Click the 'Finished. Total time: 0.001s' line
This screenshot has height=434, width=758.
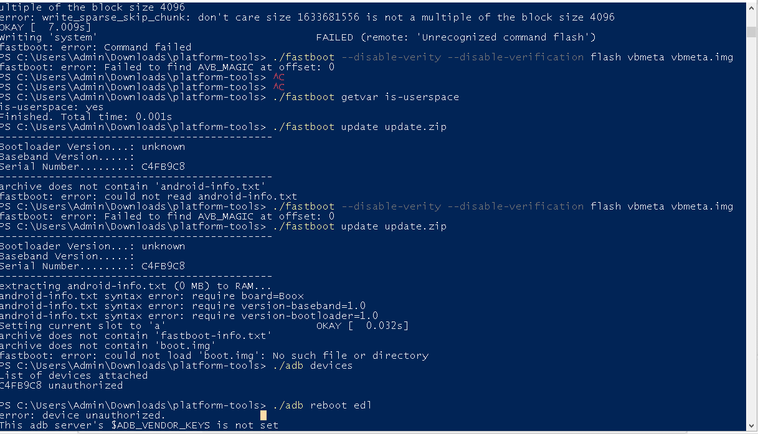pos(86,117)
